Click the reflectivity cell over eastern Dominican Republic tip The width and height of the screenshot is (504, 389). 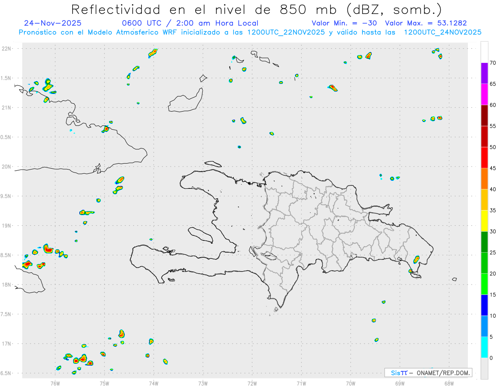[x=416, y=259]
